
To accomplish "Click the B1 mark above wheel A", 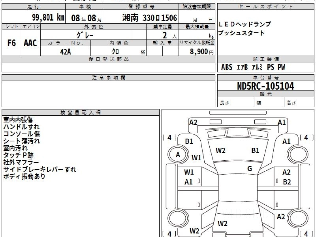I will [x=189, y=141].
